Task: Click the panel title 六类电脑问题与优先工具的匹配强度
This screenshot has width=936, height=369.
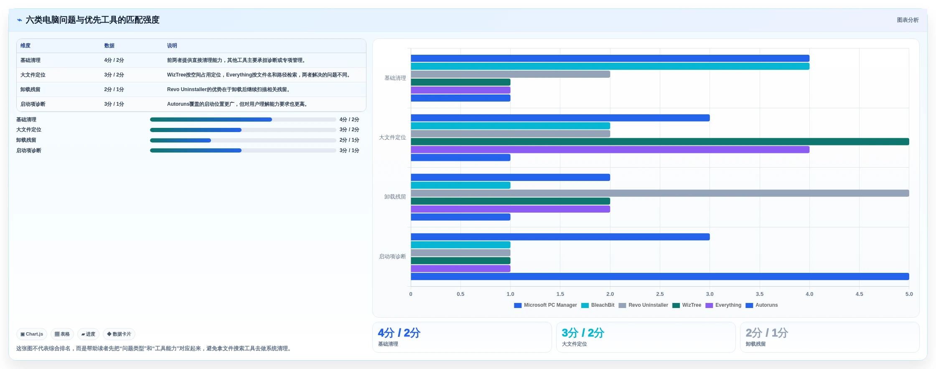Action: [x=92, y=20]
